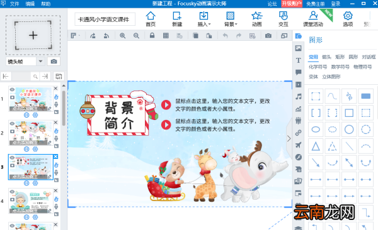This screenshot has width=378, height=230.
Task: Switch to 化学符号 tab
Action: click(x=318, y=67)
